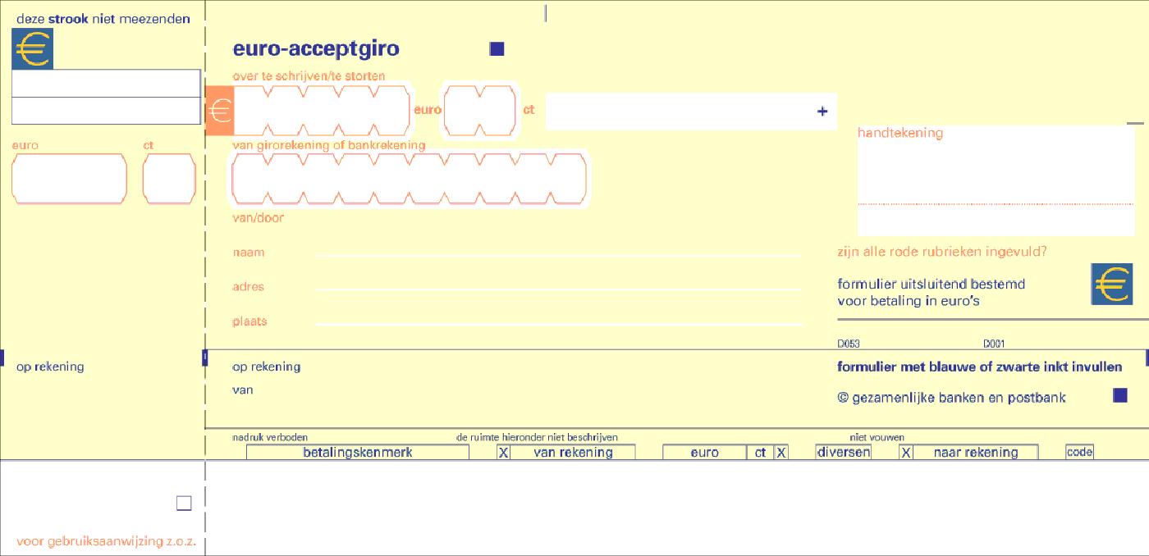Click the blue square next to euro-acceptgiro title
Screen dimensions: 1149x556
click(497, 48)
